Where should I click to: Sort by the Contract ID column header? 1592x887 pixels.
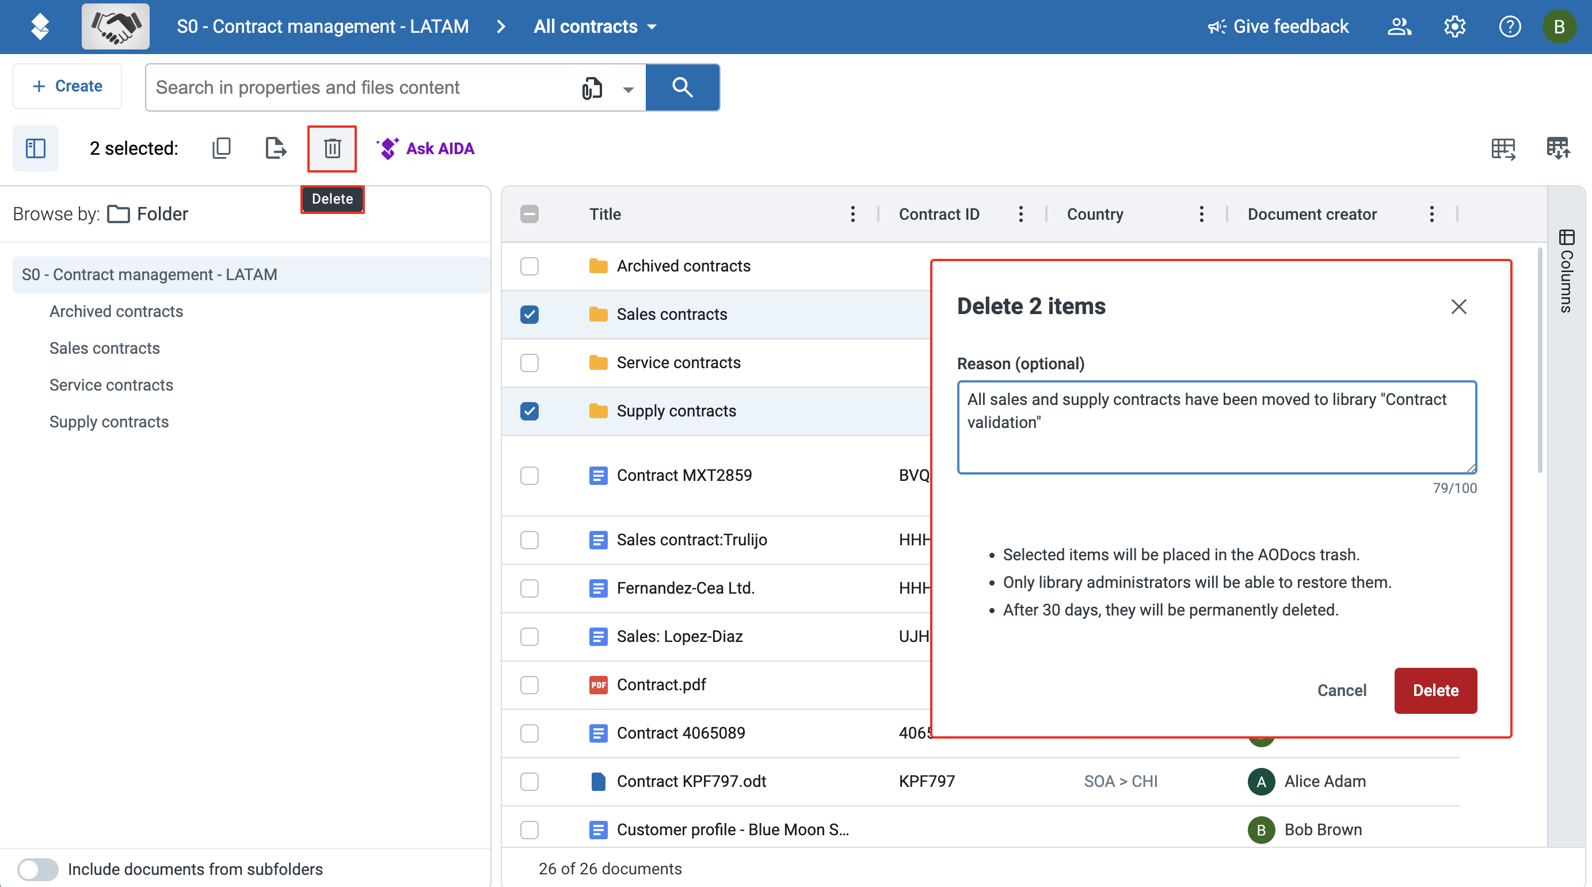click(939, 215)
